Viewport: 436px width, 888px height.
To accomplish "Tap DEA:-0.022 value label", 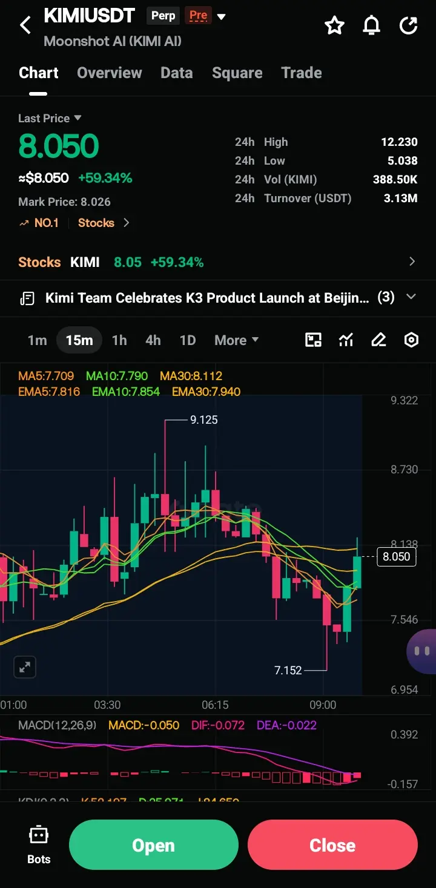I will pos(286,725).
